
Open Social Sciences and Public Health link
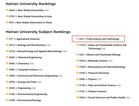pyautogui.click(x=107, y=97)
